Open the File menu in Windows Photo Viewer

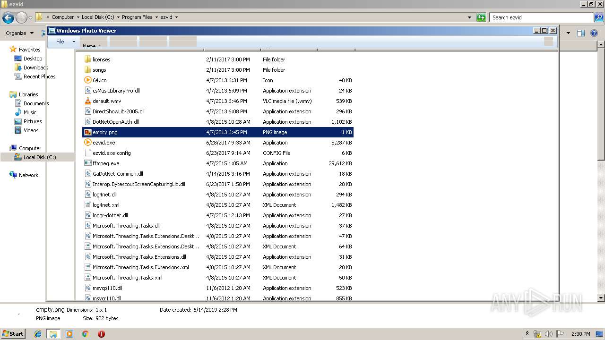[60, 42]
